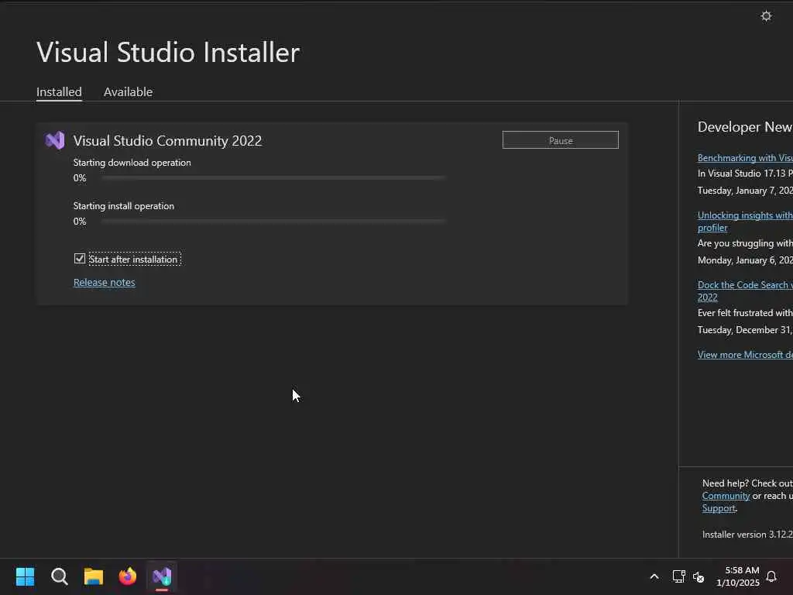This screenshot has width=793, height=595.
Task: Open Benchmarking with Visual Studio news link
Action: coord(745,158)
